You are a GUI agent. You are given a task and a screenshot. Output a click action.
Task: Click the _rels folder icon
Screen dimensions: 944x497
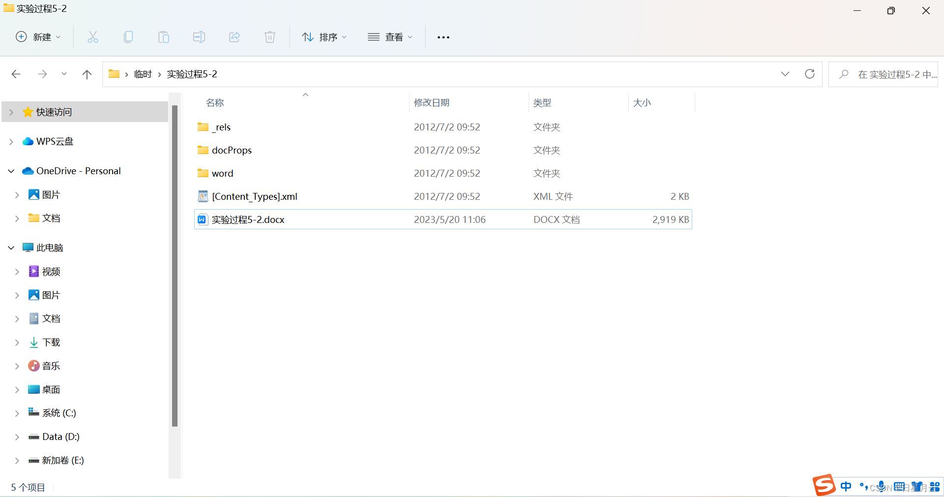pos(203,127)
